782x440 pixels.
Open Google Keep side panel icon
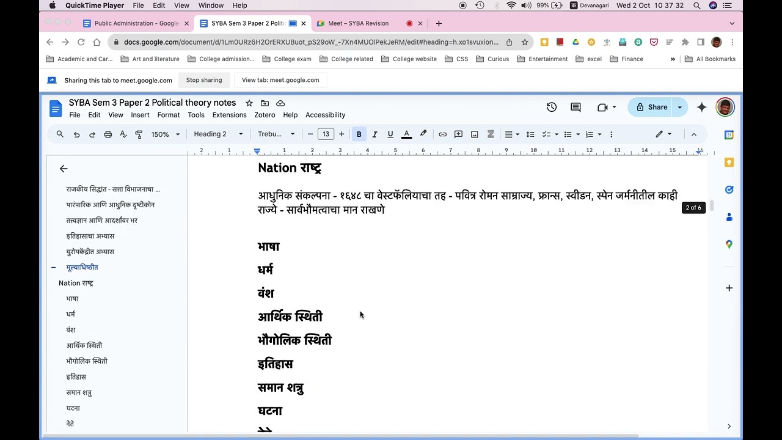729,162
